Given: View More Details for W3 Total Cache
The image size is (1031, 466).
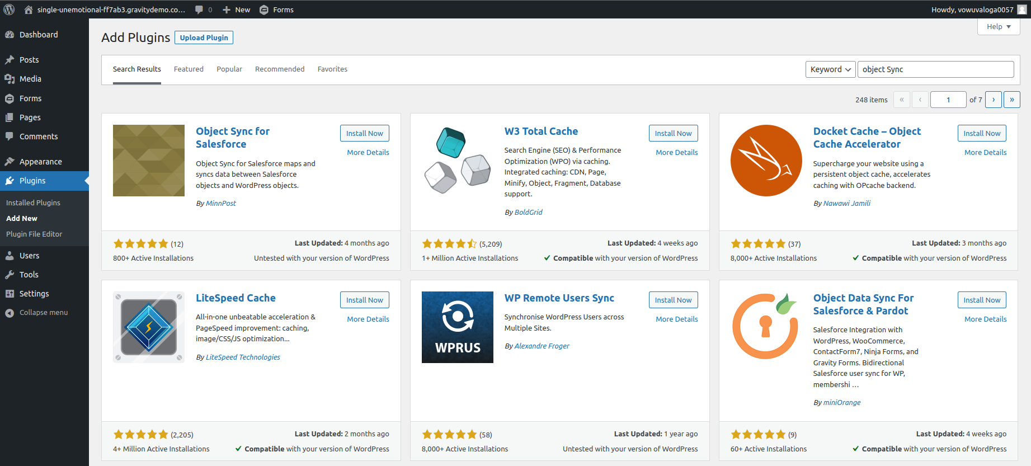Looking at the screenshot, I should click(677, 152).
